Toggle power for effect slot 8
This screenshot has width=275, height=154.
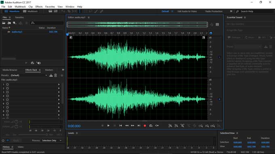7,111
